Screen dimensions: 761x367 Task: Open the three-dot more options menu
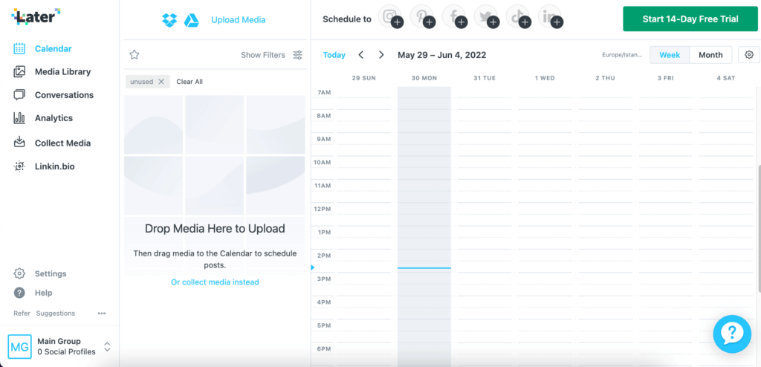101,314
